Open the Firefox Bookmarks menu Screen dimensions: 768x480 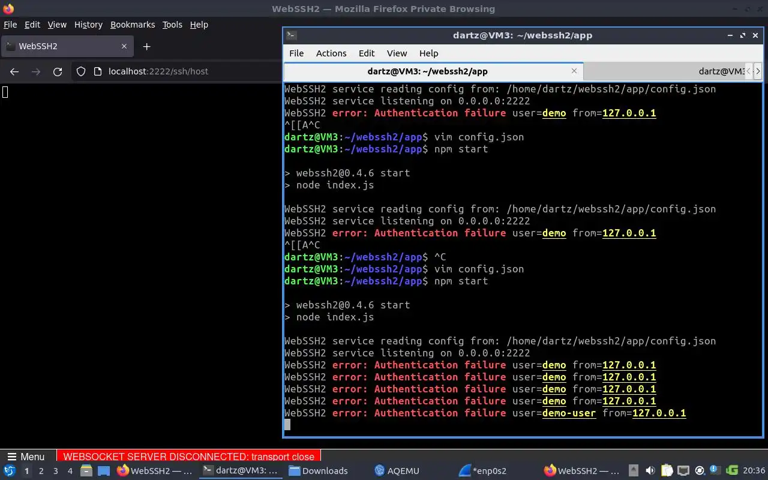point(133,25)
